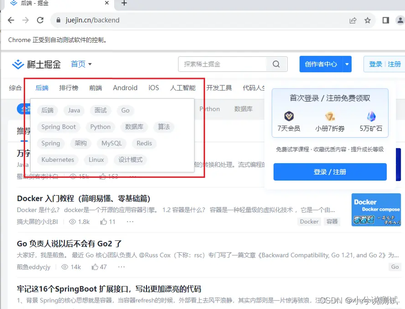Select the Spring Boot tag
Screen dimensions: 405x309
[58, 127]
